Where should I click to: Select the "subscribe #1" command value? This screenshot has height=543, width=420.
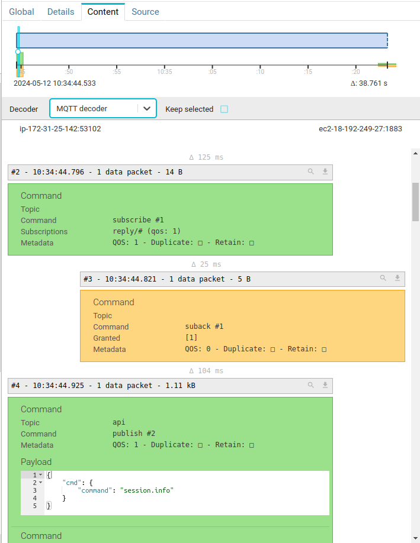point(138,220)
